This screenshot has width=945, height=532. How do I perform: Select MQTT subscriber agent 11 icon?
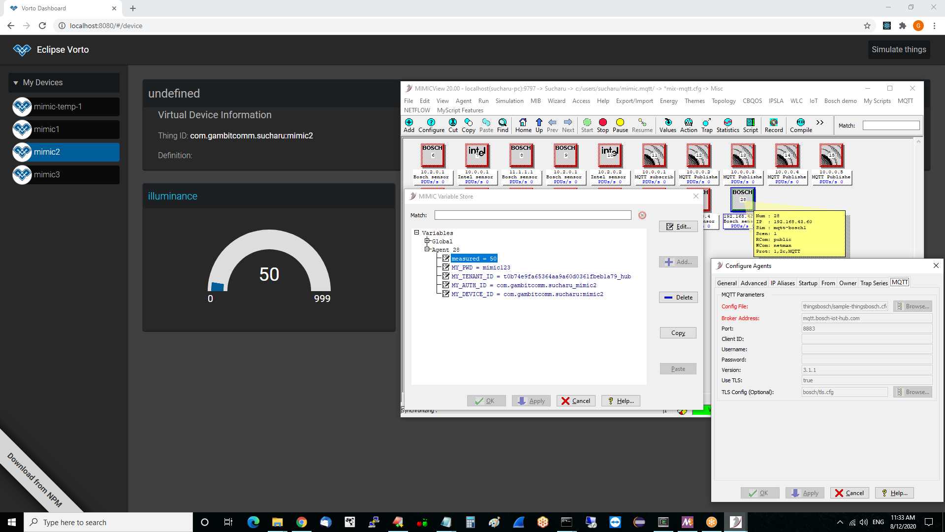coord(654,156)
